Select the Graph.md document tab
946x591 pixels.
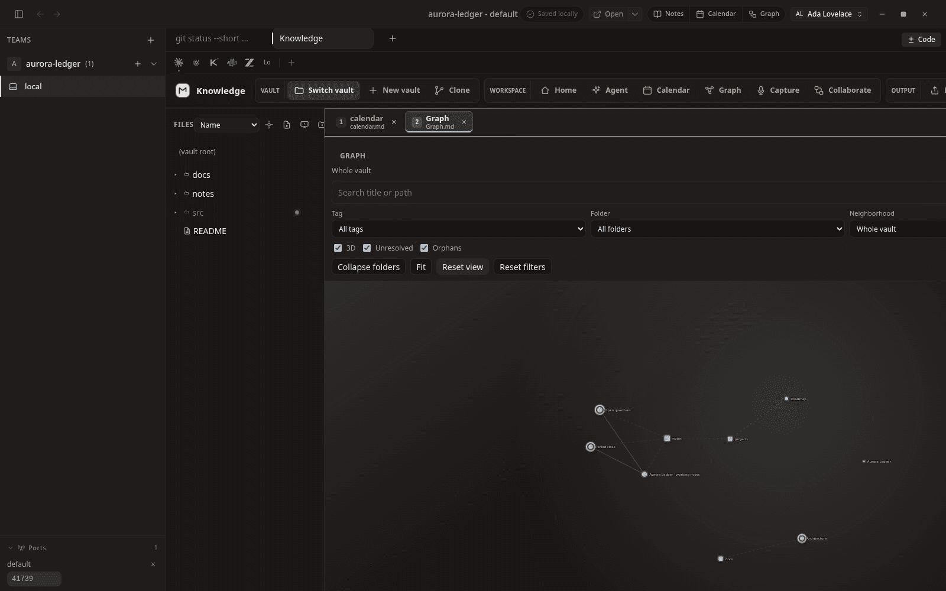pyautogui.click(x=439, y=122)
